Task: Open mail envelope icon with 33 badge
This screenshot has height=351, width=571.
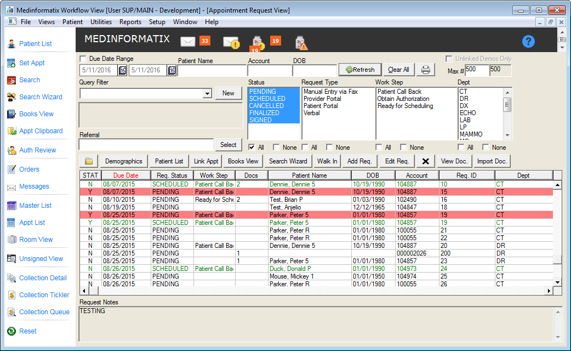Action: [188, 42]
